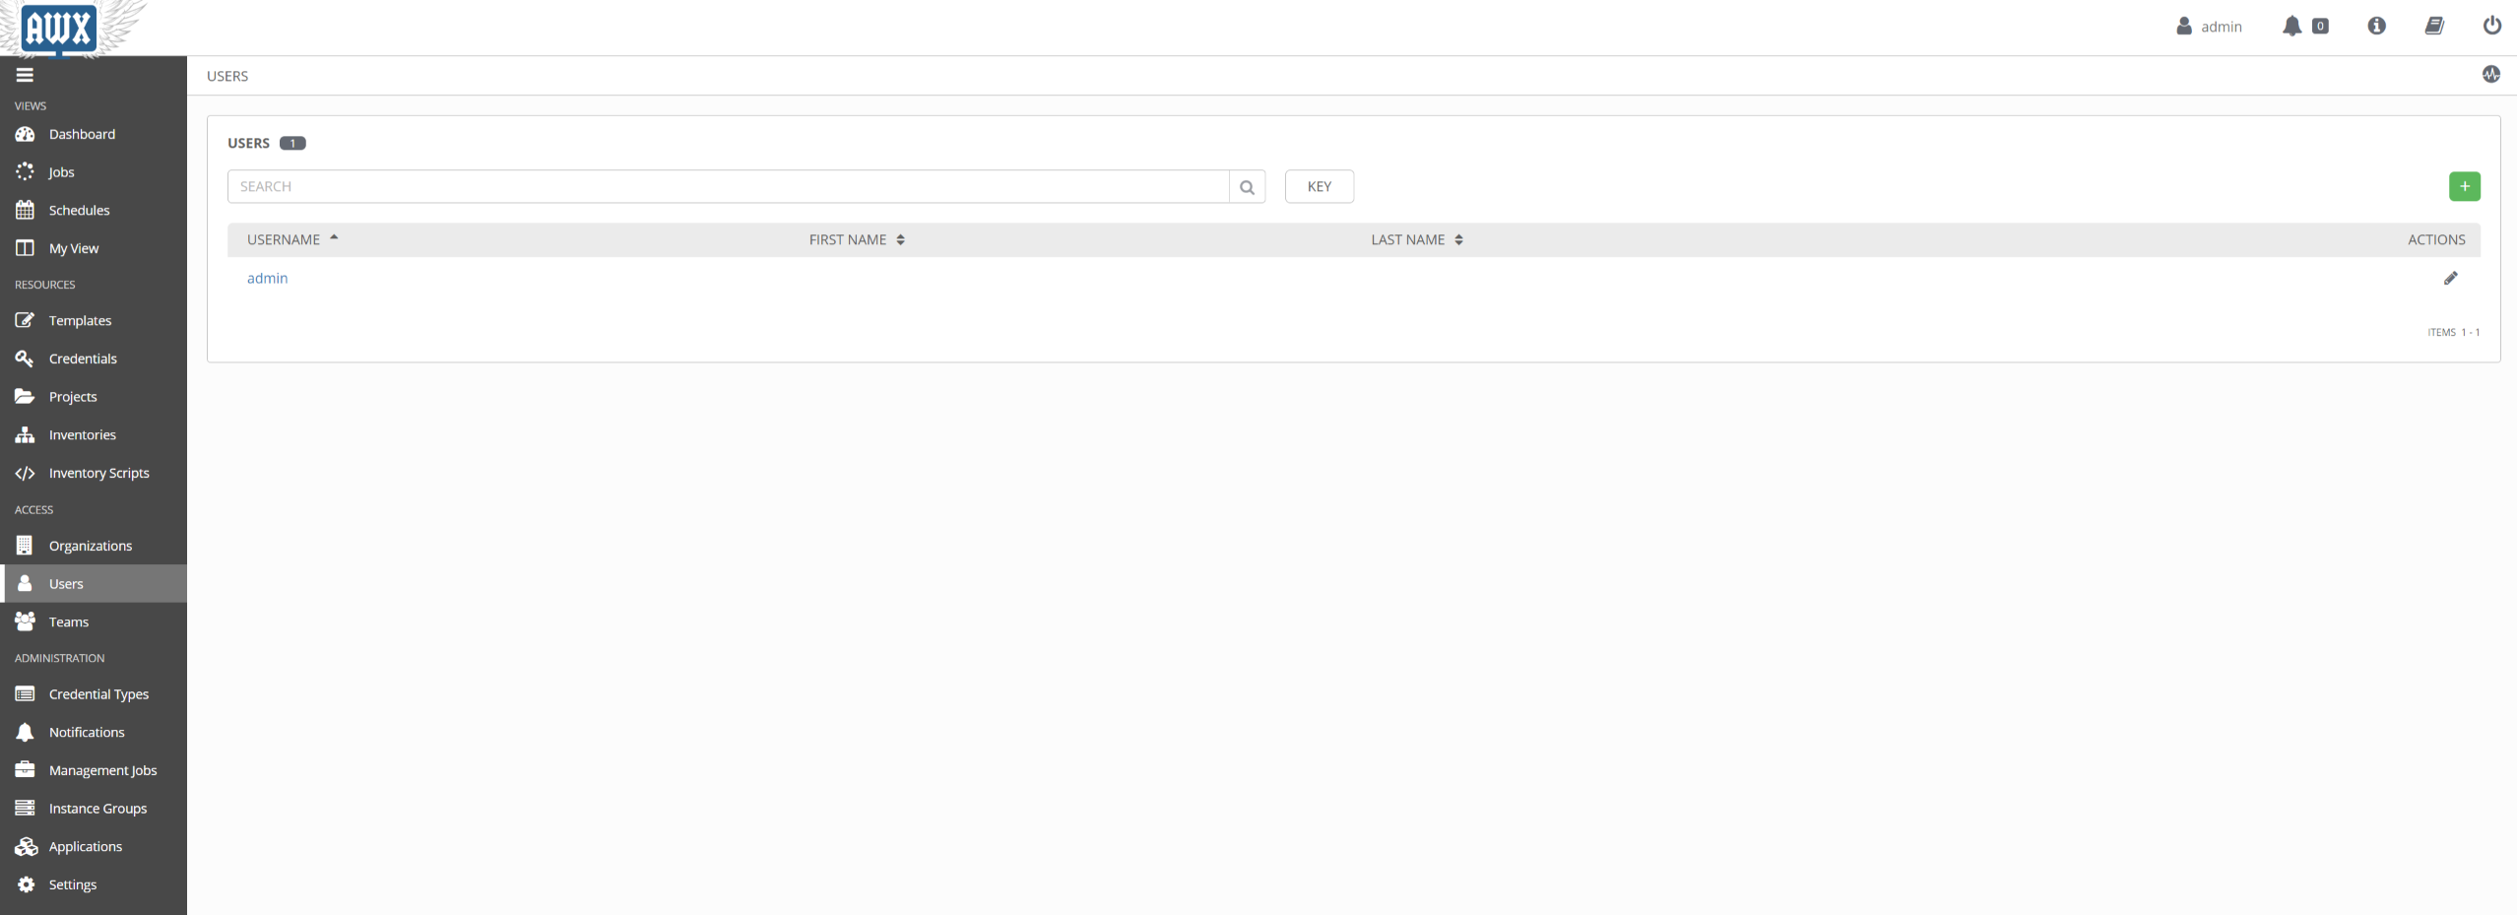Open the admin username link

tap(267, 279)
